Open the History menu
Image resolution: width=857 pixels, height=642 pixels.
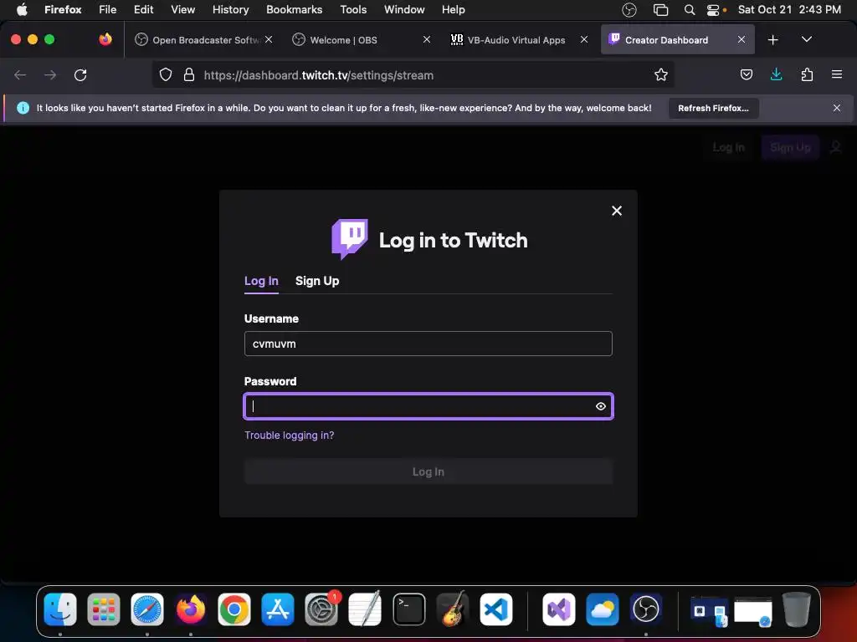coord(230,9)
